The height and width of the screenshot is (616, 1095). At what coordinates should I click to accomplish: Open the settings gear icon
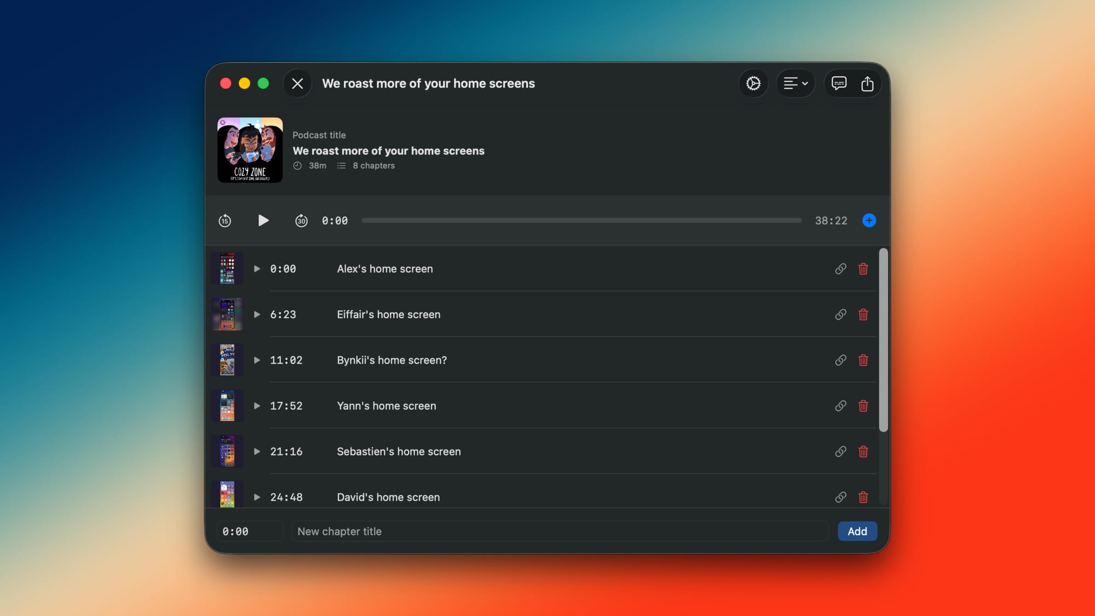point(753,83)
